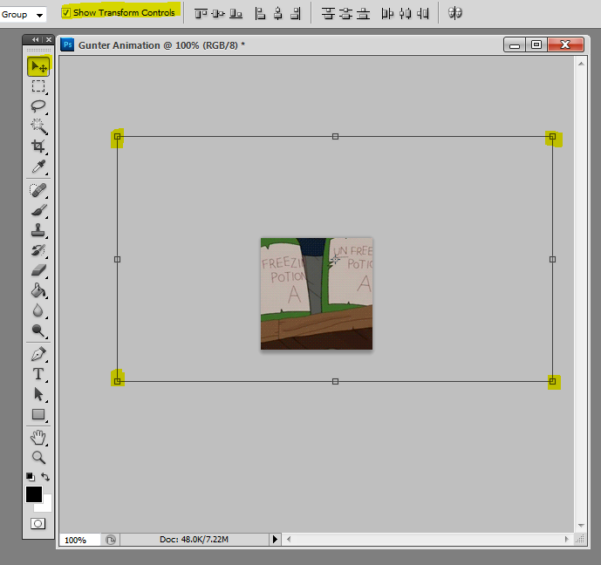Click the Auto-Align Layers icon

coord(455,13)
